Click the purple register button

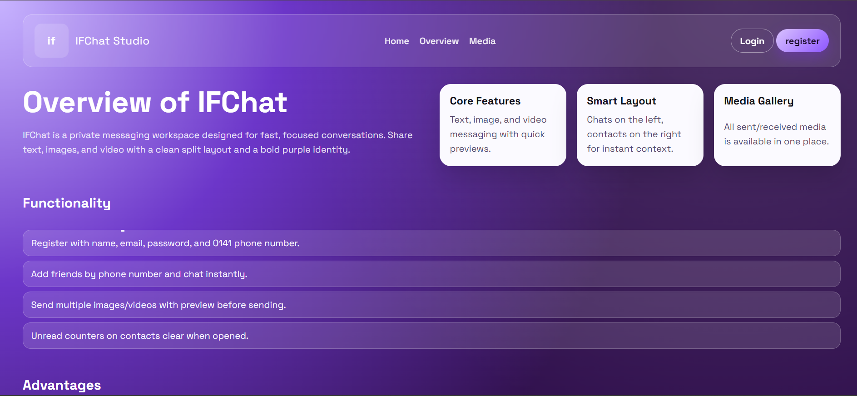point(802,41)
